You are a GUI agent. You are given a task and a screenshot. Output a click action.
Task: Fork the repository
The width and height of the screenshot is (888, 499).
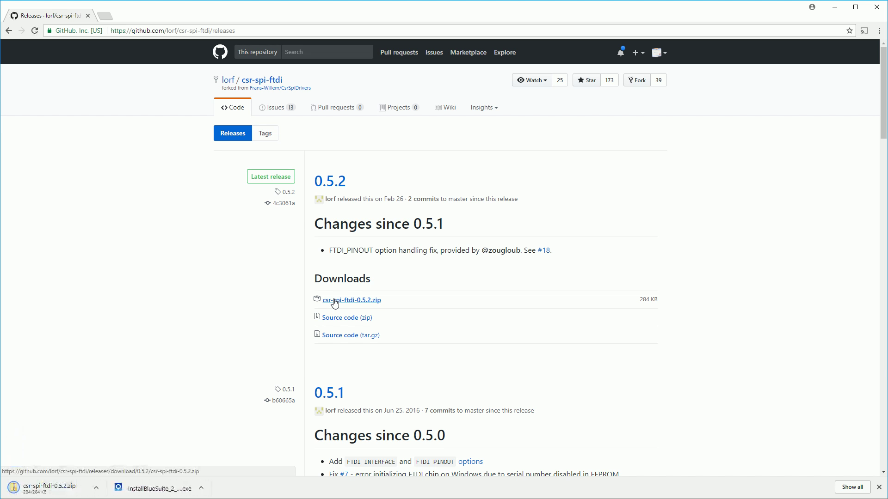637,80
